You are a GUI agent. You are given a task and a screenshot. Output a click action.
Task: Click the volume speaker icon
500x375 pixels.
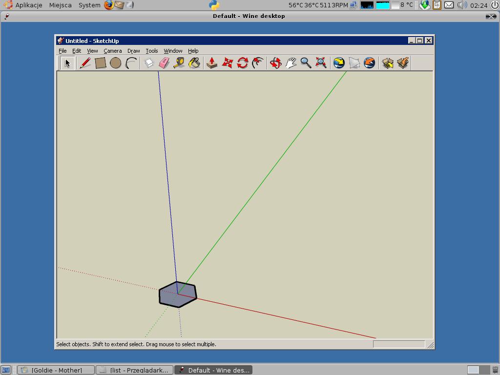click(462, 5)
